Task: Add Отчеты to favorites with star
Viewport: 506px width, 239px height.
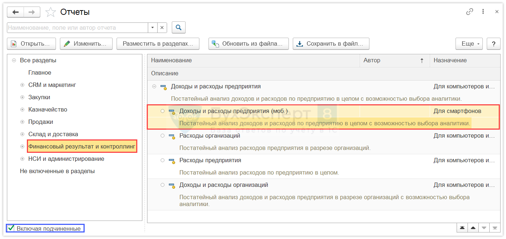Action: [50, 12]
